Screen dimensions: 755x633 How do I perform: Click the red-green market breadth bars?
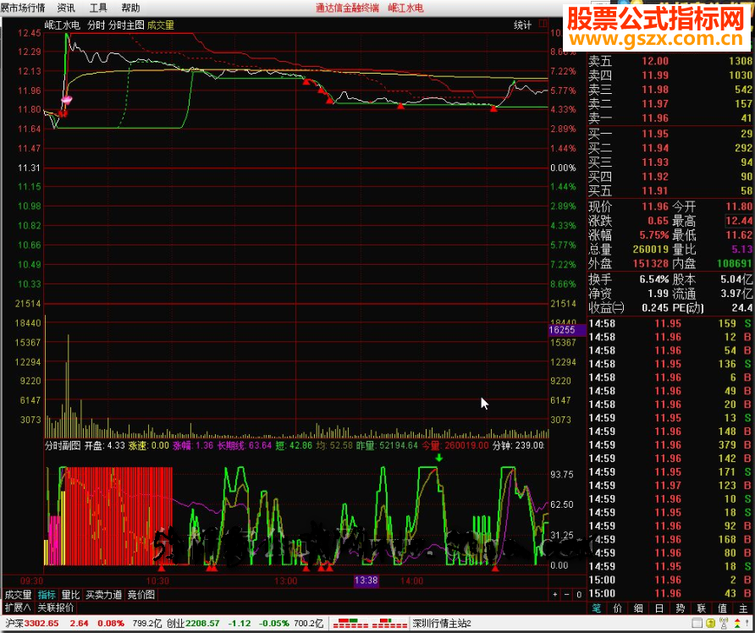click(370, 624)
